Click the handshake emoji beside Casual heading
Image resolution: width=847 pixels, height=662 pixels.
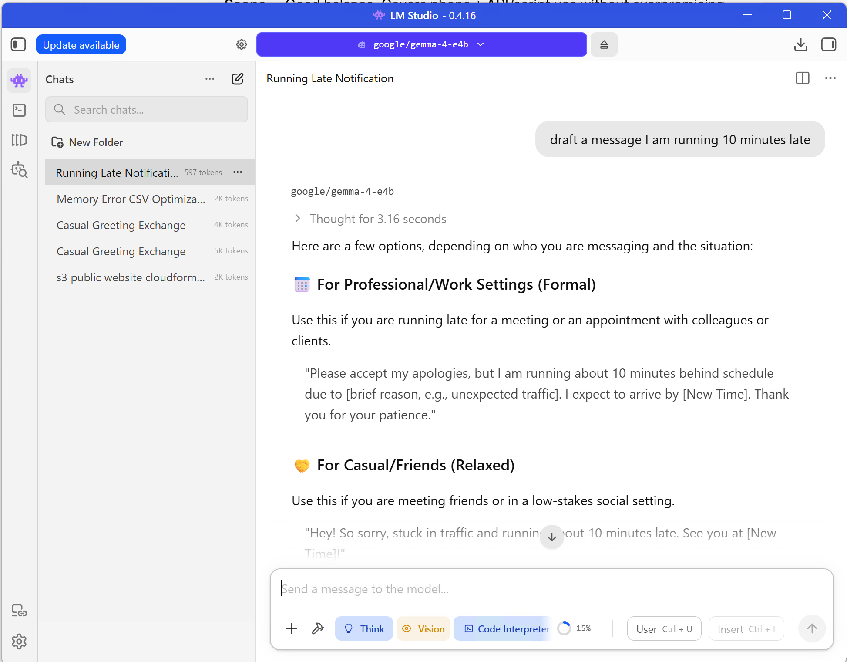pos(302,465)
